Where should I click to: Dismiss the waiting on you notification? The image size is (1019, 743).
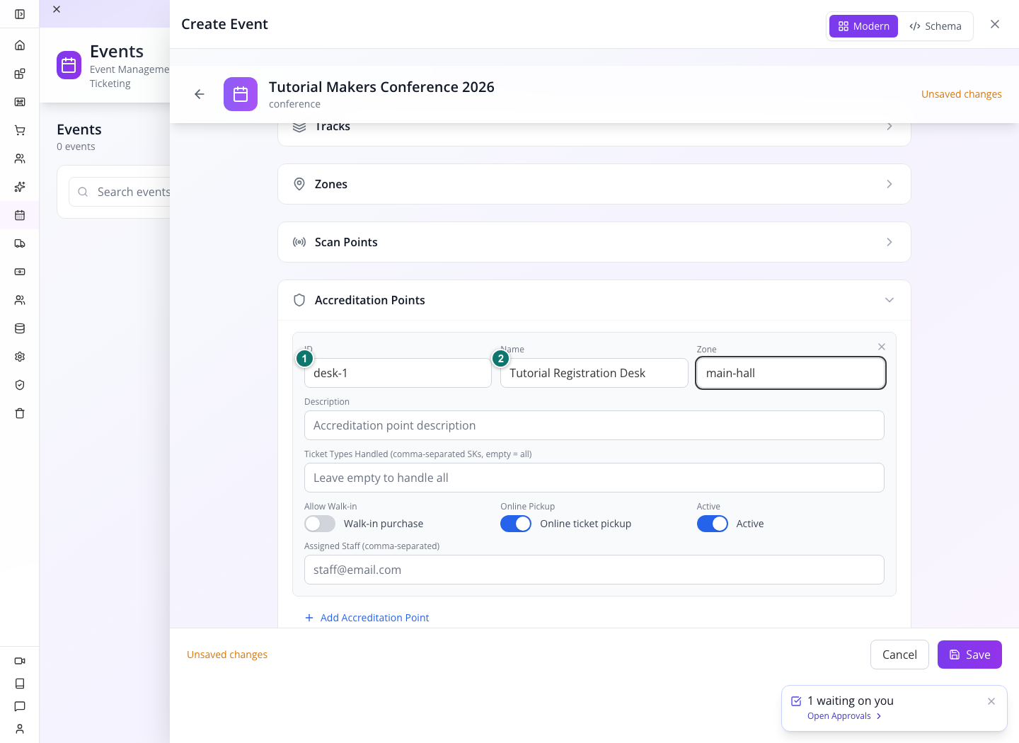pos(991,701)
